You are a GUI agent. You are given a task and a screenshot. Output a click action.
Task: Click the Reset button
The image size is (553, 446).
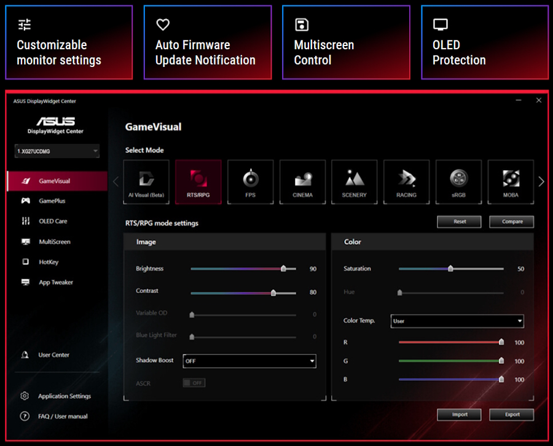coord(459,221)
